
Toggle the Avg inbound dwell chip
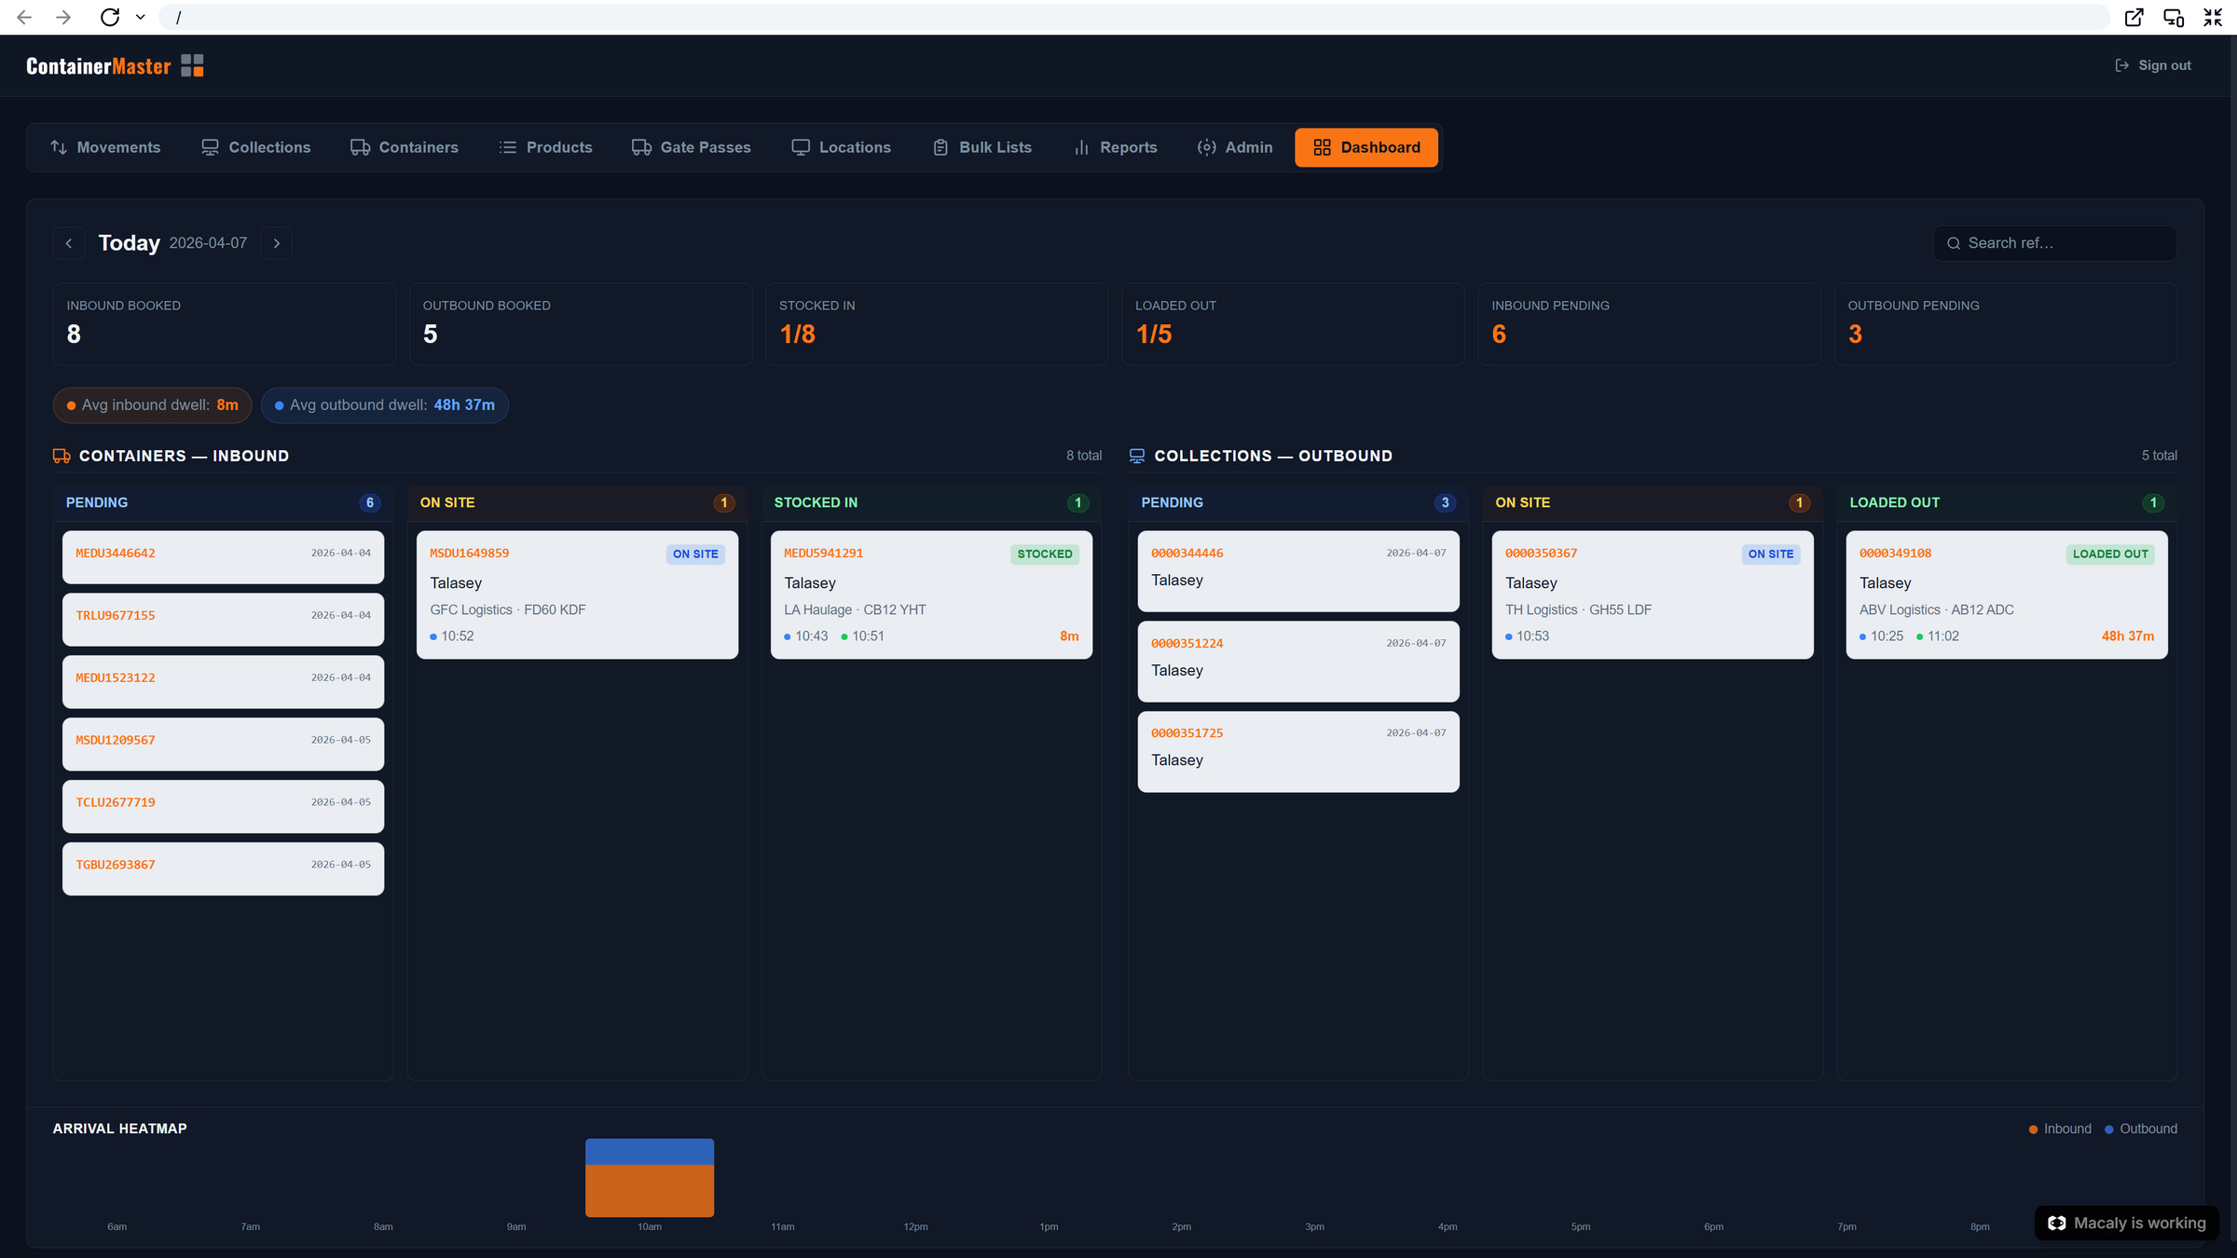click(x=152, y=405)
